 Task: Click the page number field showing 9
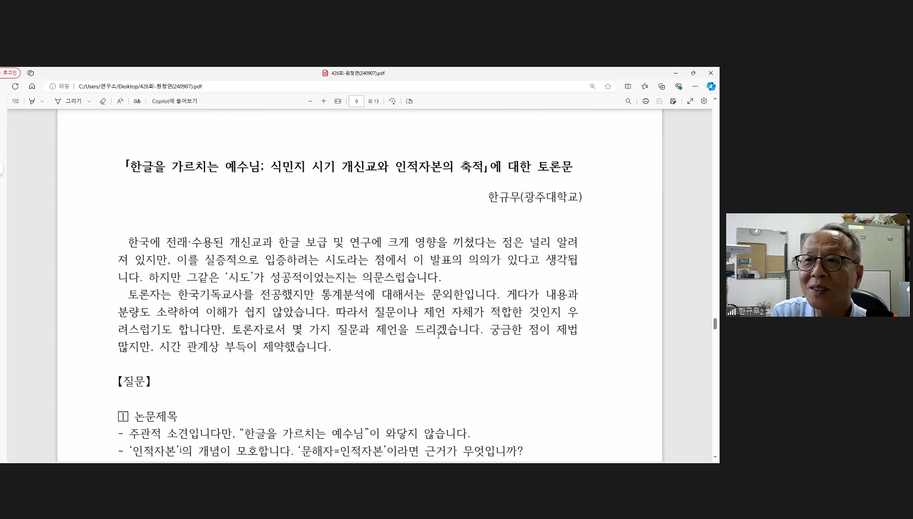coord(356,101)
